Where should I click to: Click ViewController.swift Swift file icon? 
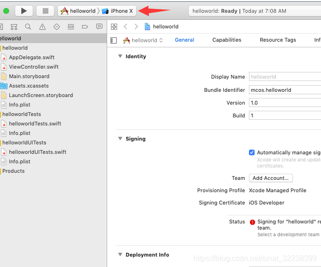(4, 67)
